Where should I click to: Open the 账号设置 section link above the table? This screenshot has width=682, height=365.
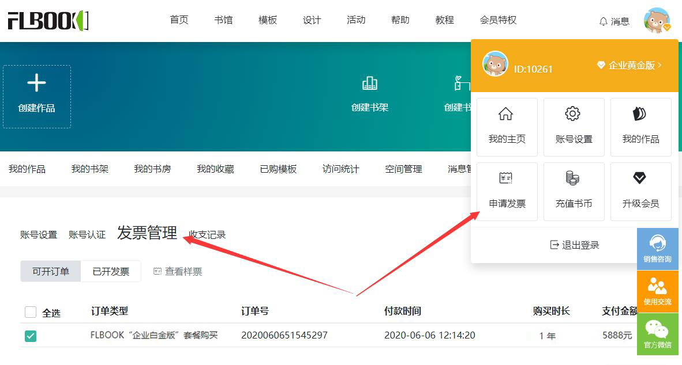pyautogui.click(x=38, y=235)
